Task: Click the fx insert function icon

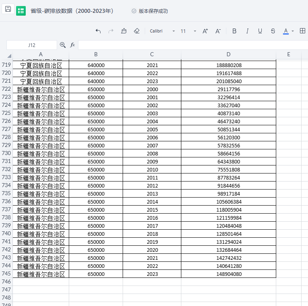Action: (72, 45)
